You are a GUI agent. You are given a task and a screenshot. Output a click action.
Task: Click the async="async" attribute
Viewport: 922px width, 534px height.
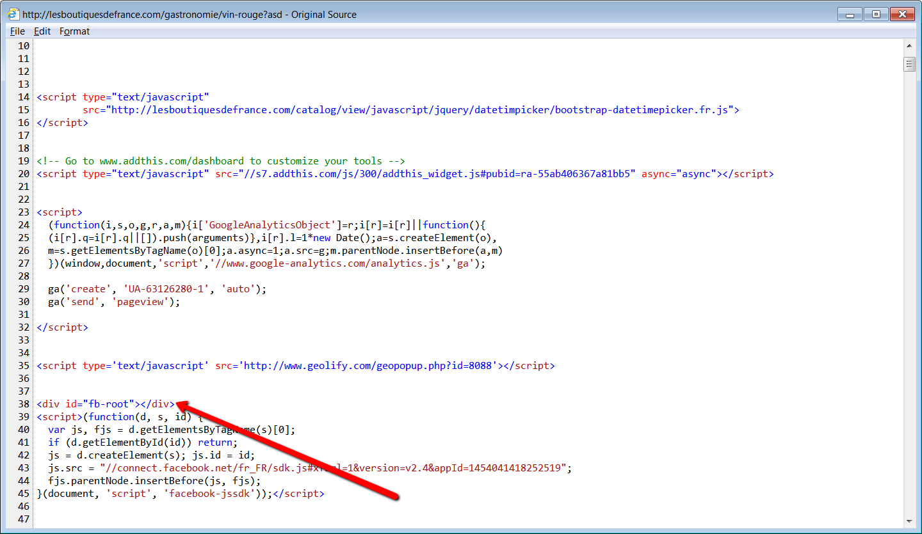tap(679, 174)
